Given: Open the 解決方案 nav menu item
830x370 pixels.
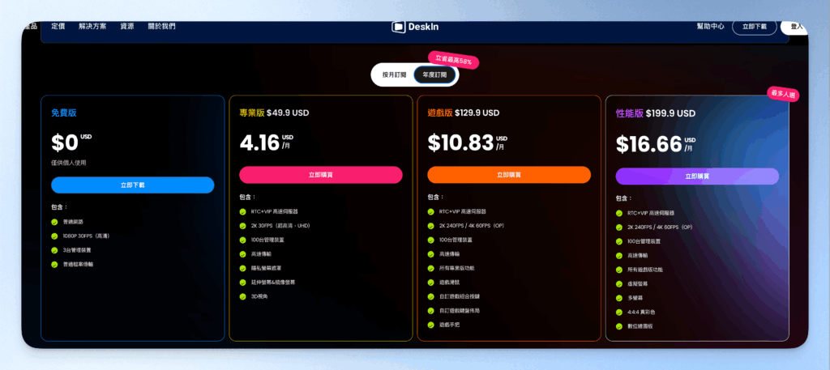Looking at the screenshot, I should coord(92,27).
